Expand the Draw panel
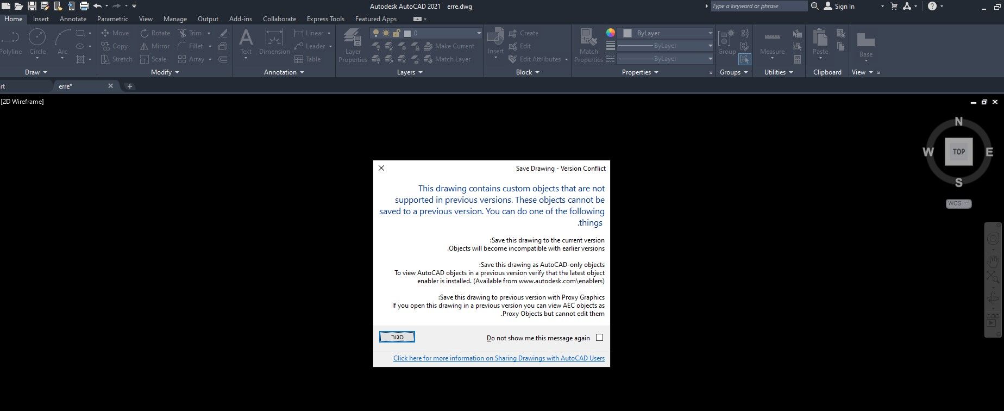Image resolution: width=1004 pixels, height=411 pixels. click(x=36, y=72)
